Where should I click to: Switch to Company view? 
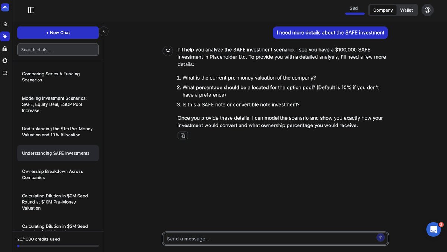click(383, 10)
